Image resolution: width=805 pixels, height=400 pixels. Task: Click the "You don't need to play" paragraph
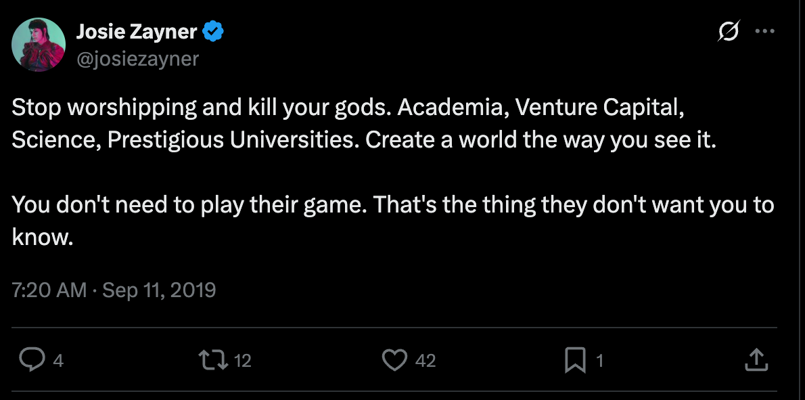(392, 204)
